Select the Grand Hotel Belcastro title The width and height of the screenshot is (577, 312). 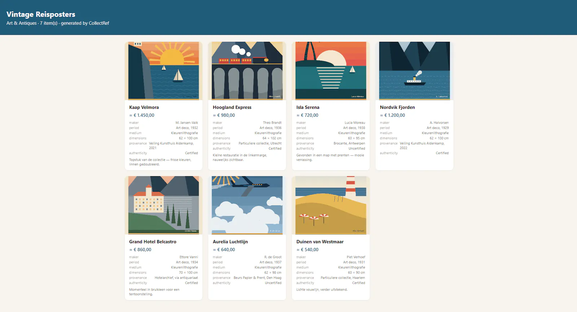(x=153, y=242)
